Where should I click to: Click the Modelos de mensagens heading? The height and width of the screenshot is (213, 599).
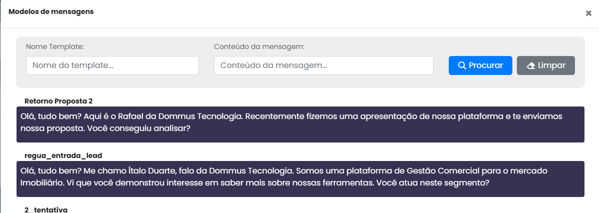click(x=51, y=11)
